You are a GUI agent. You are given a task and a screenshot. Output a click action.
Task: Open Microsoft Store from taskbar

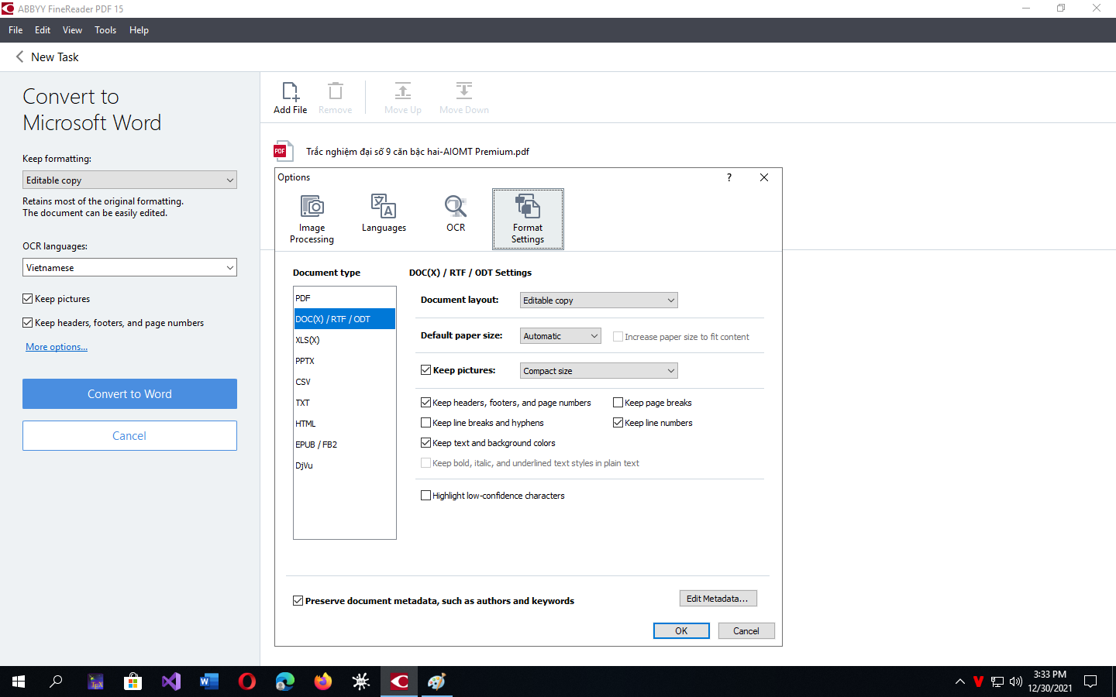133,682
